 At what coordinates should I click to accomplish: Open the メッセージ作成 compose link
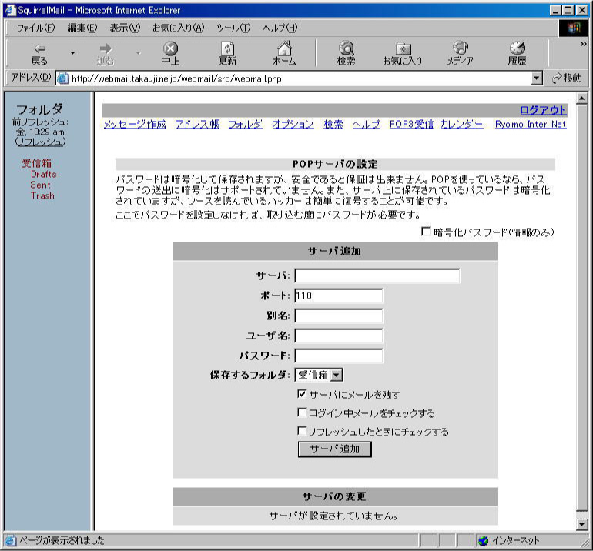pos(135,125)
